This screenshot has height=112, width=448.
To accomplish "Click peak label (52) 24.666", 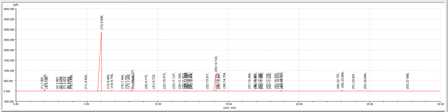I will [365, 81].
